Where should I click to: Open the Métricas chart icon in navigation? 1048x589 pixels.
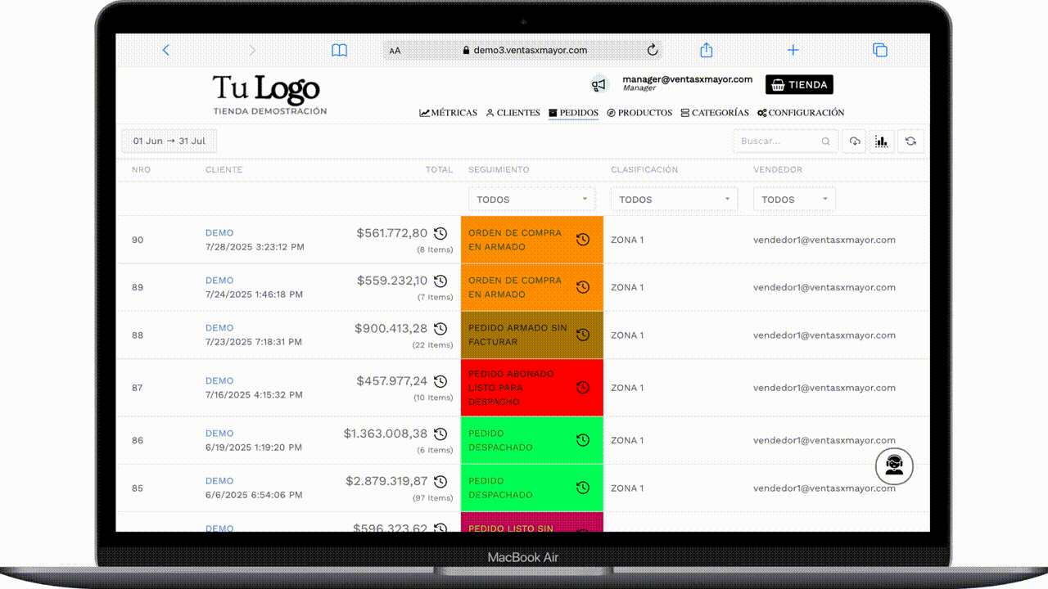pos(424,113)
